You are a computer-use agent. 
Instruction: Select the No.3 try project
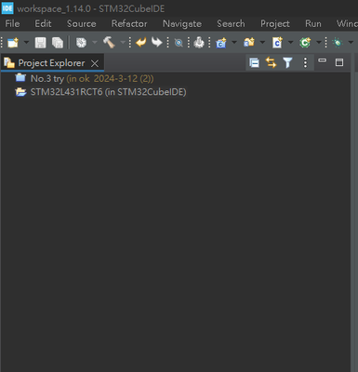[85, 78]
